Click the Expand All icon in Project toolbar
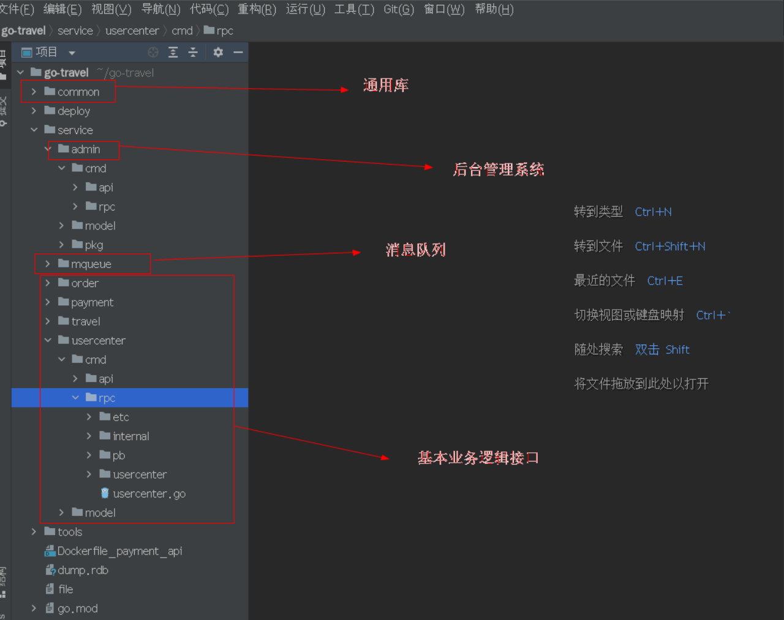 tap(173, 52)
